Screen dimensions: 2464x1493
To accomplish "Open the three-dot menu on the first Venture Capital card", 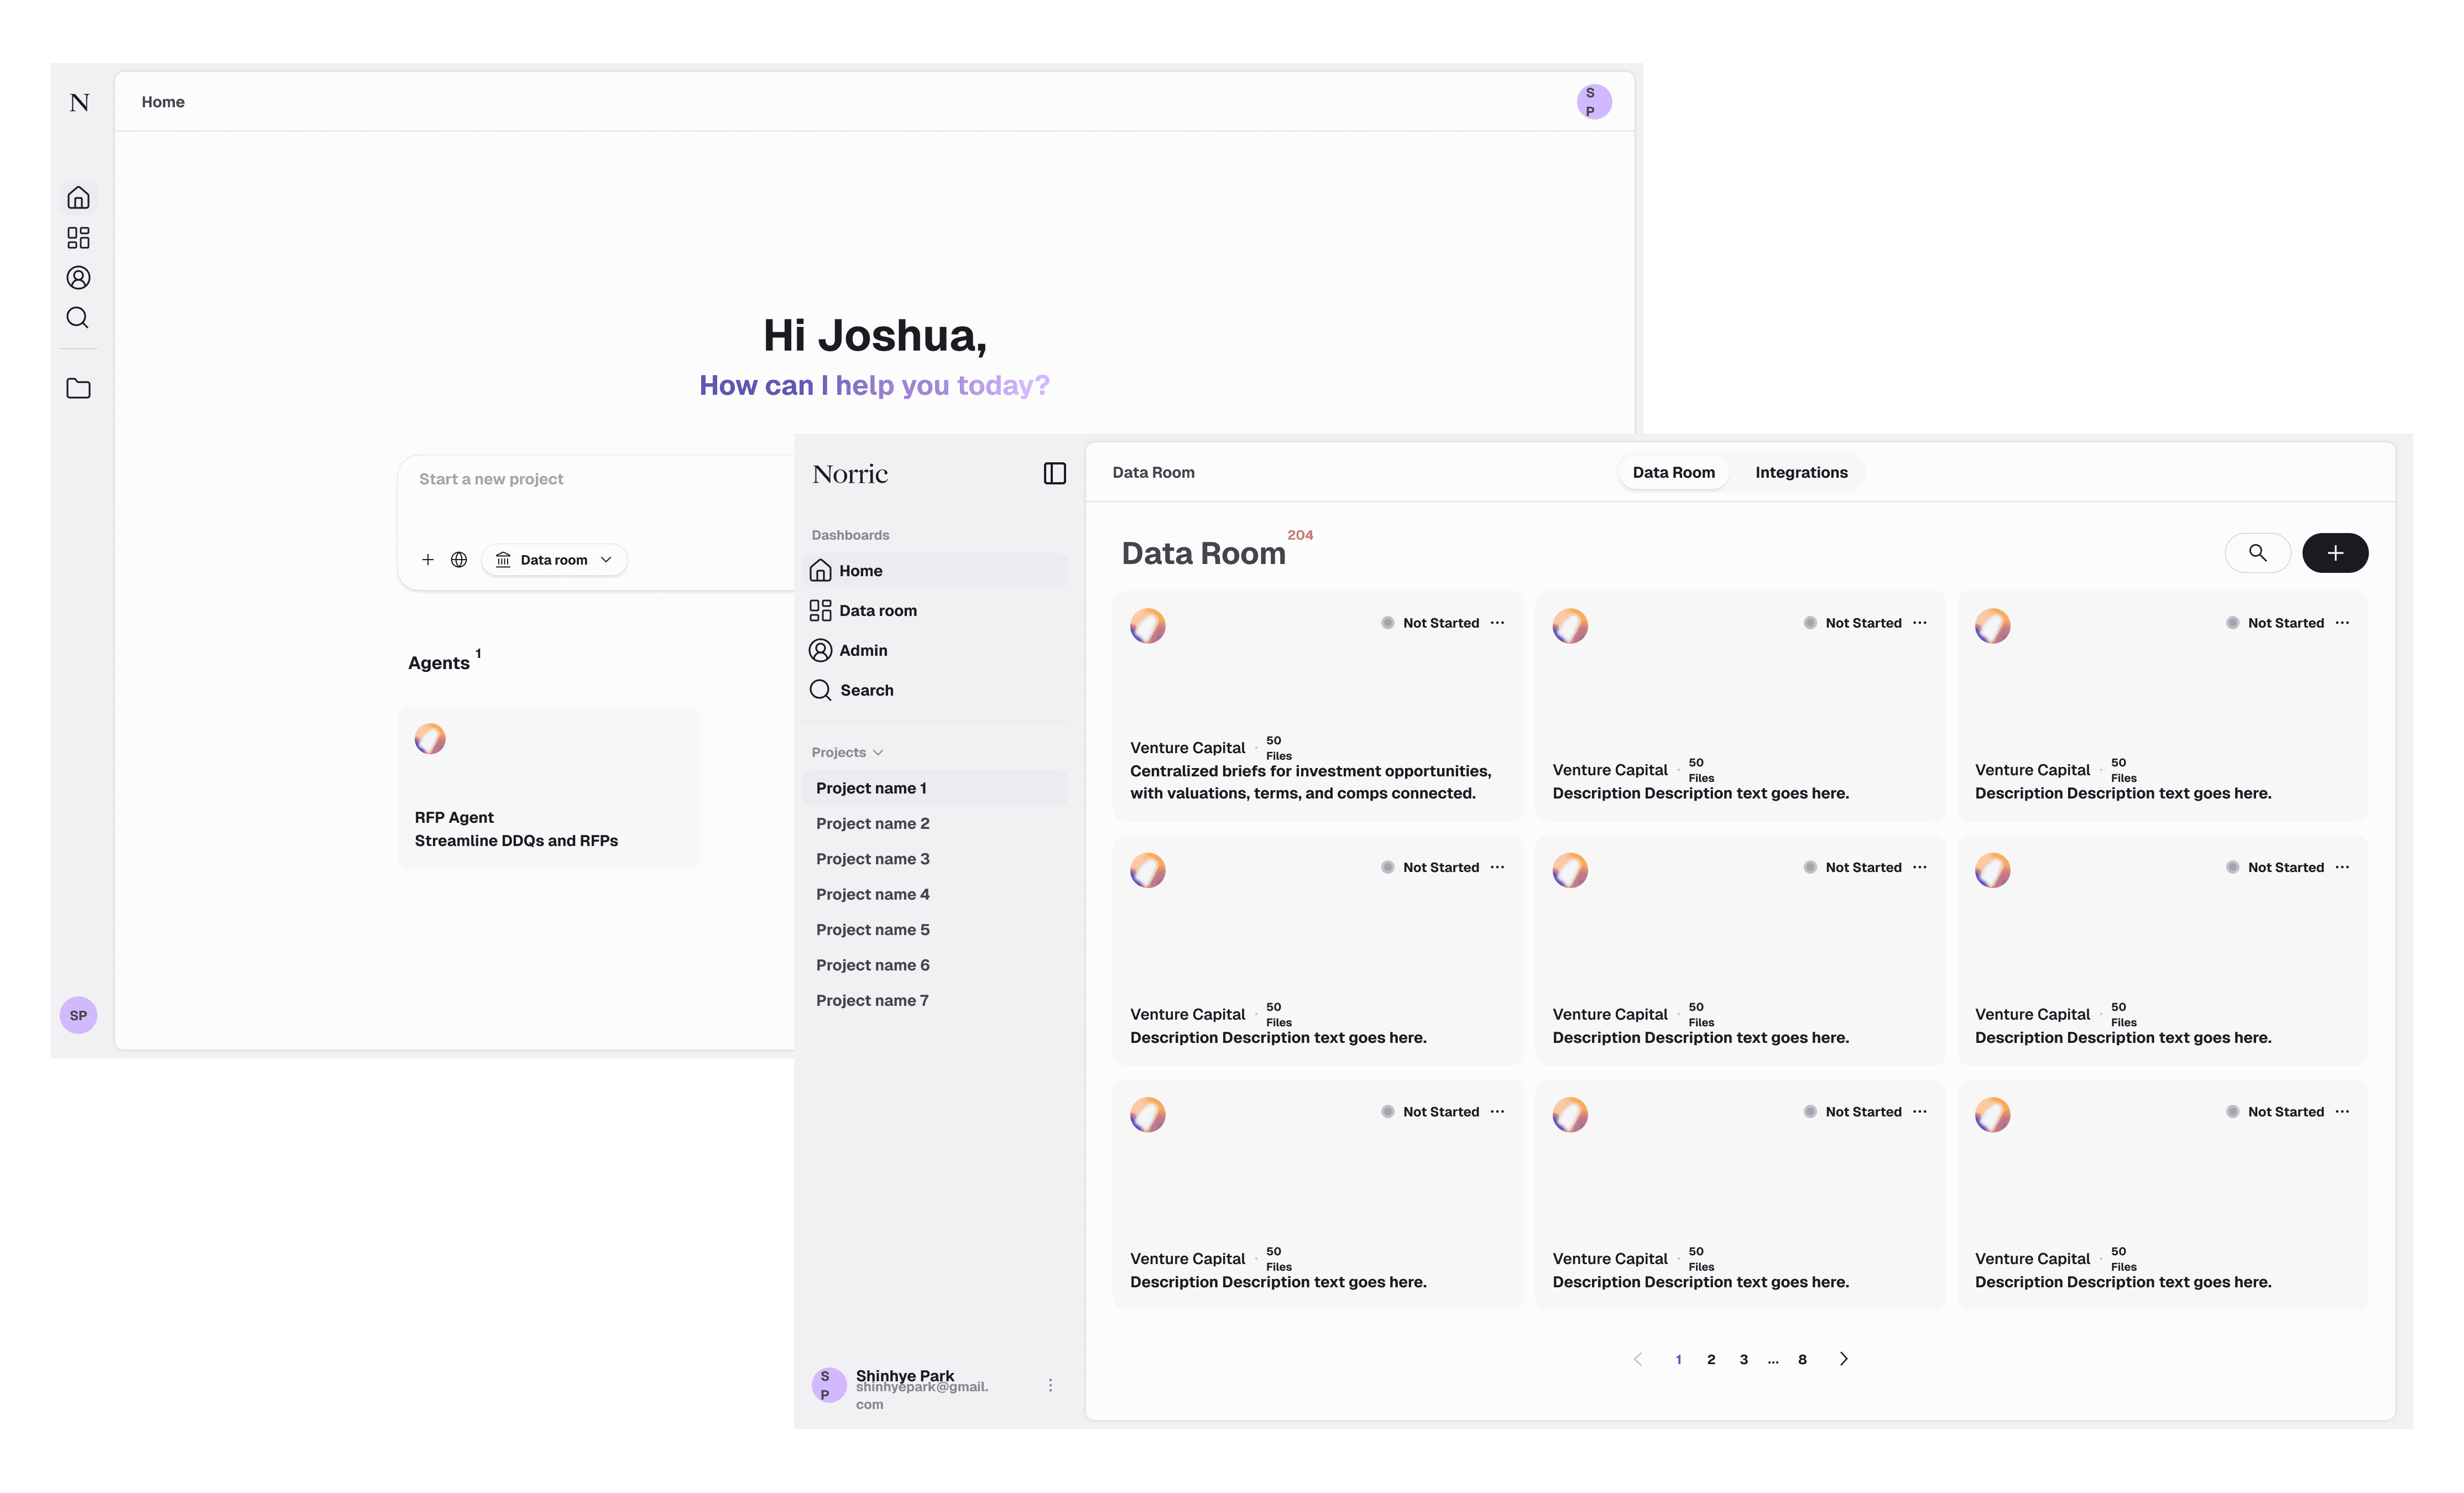I will (1497, 623).
